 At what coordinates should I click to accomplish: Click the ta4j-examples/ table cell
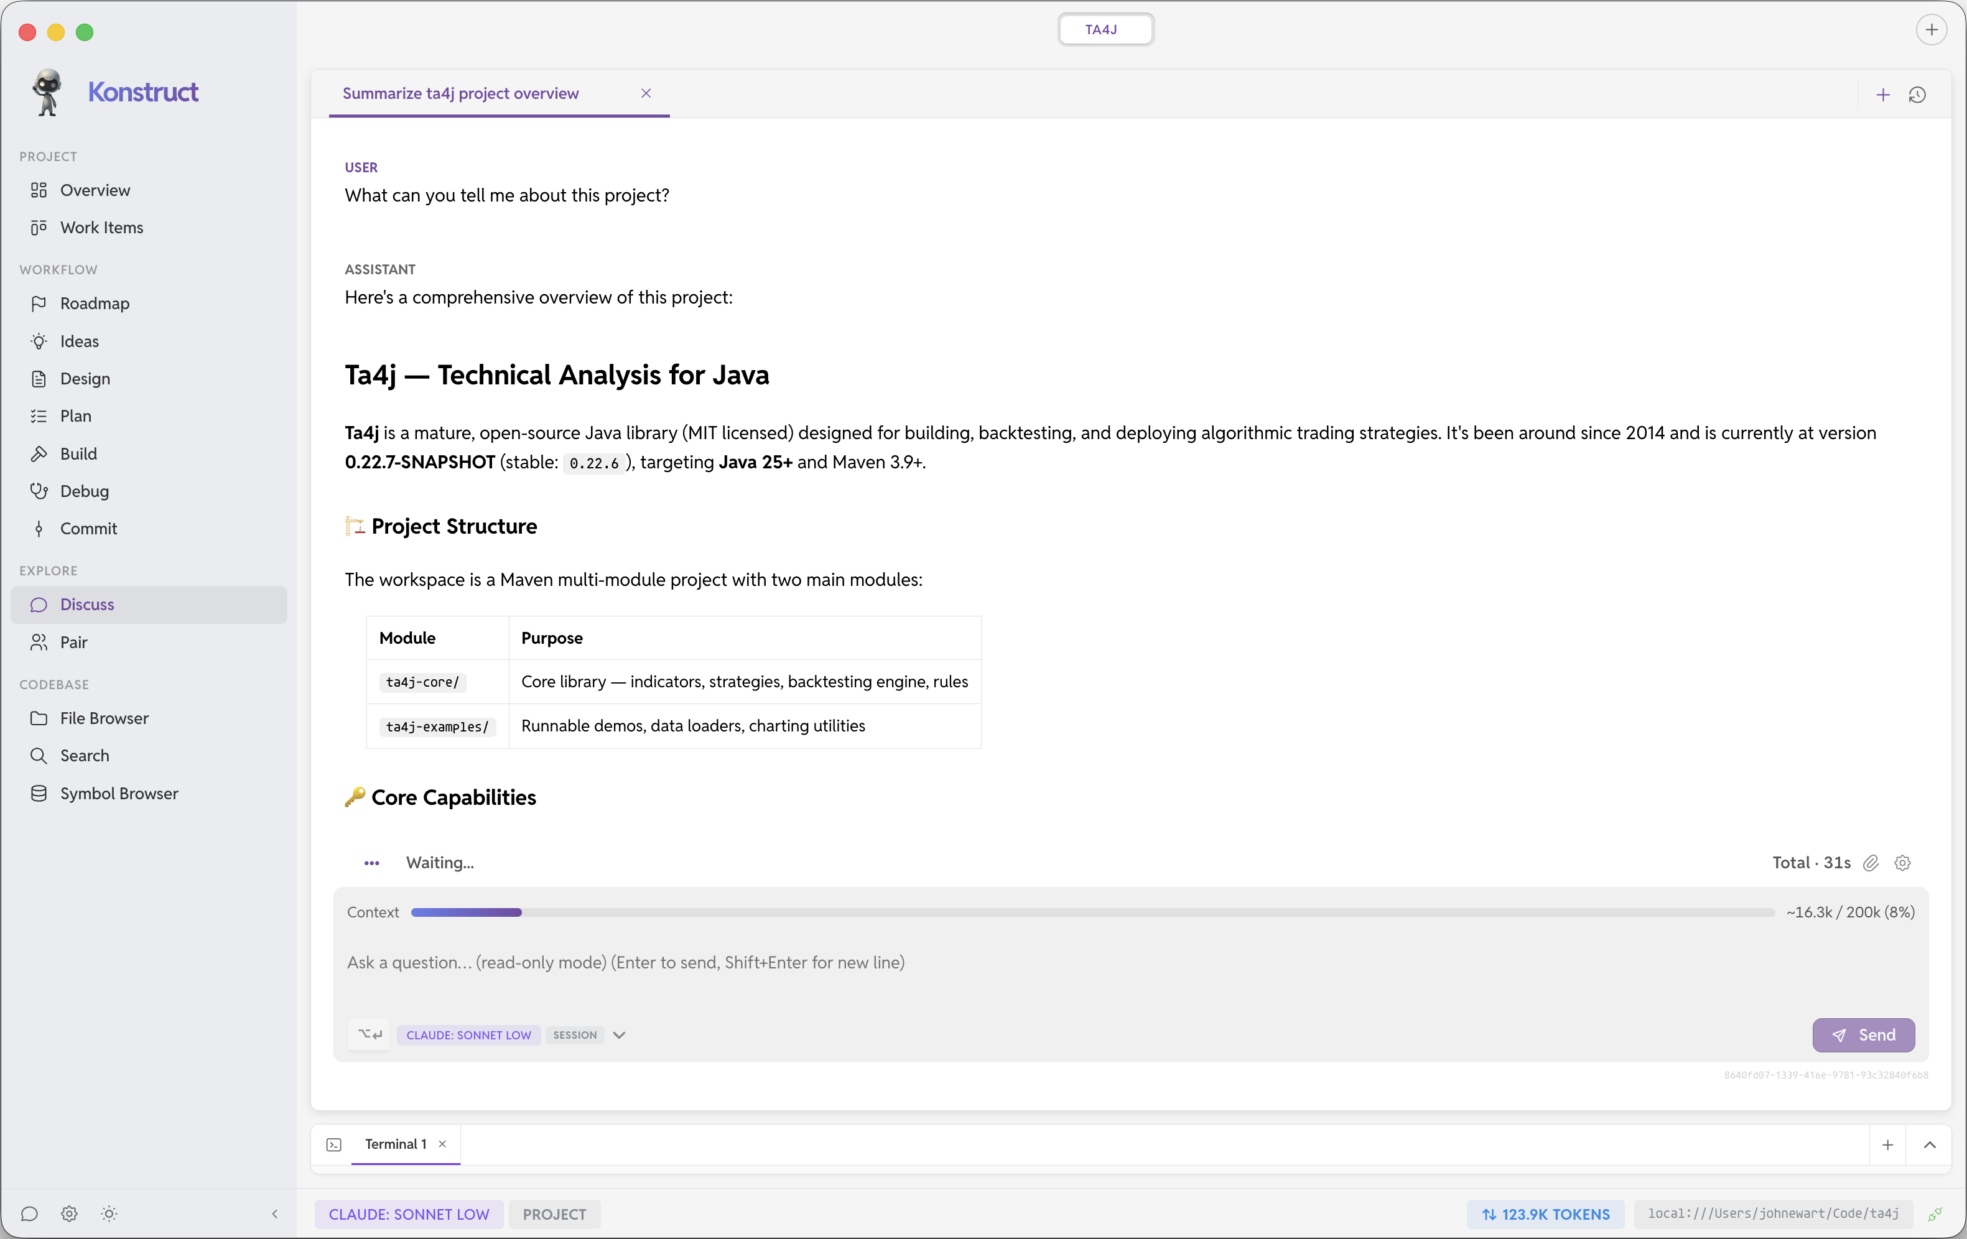point(437,727)
